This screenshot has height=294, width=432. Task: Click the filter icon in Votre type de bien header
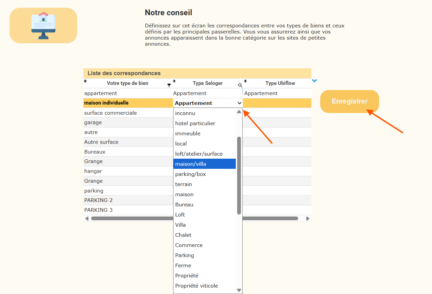[169, 85]
